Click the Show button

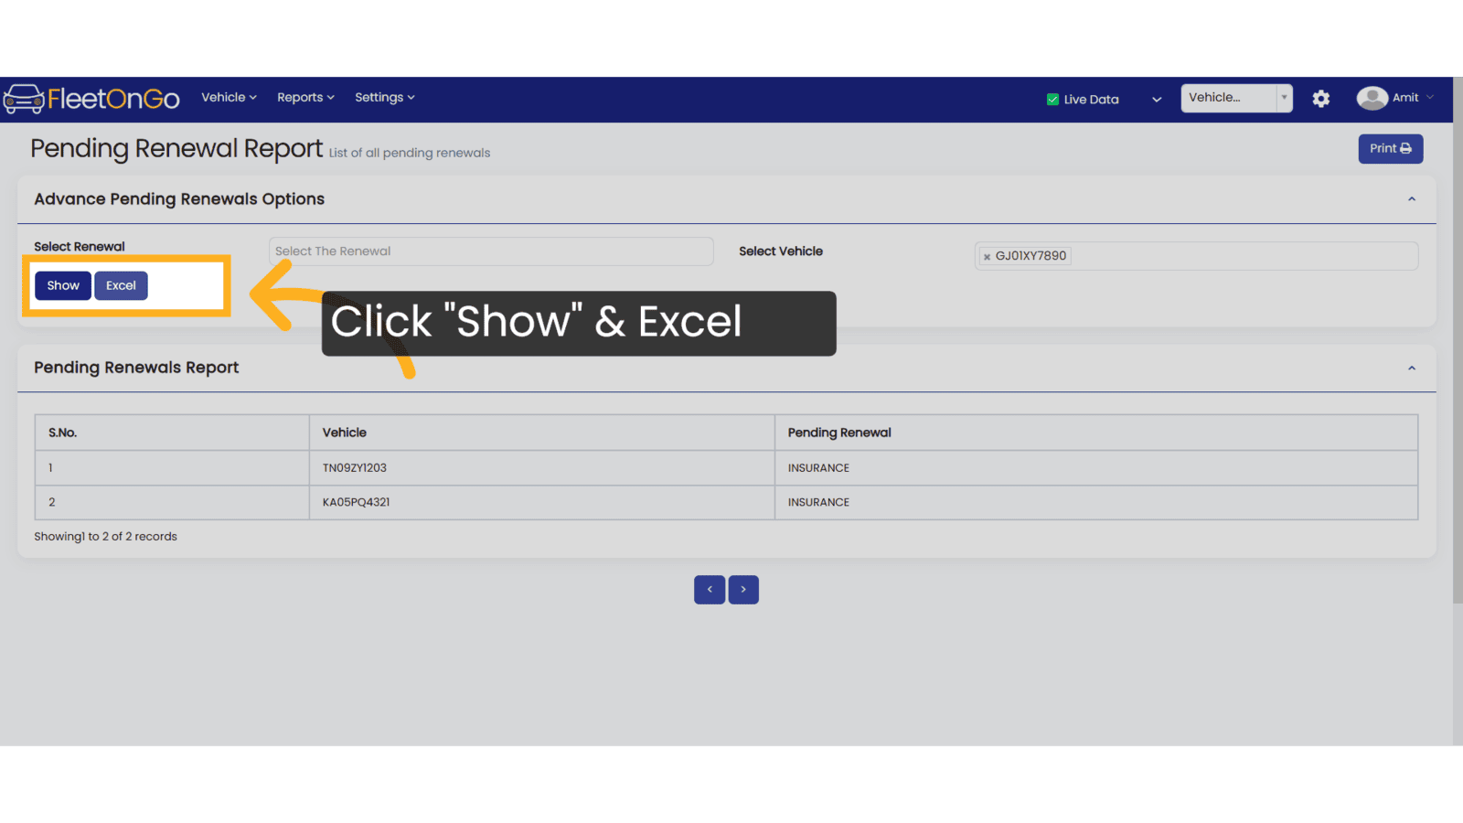(x=63, y=286)
